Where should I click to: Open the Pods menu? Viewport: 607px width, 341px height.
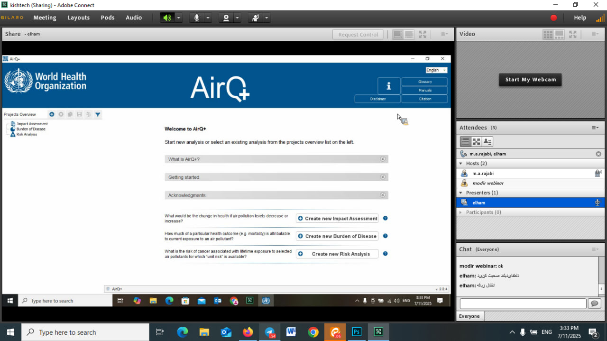(108, 18)
